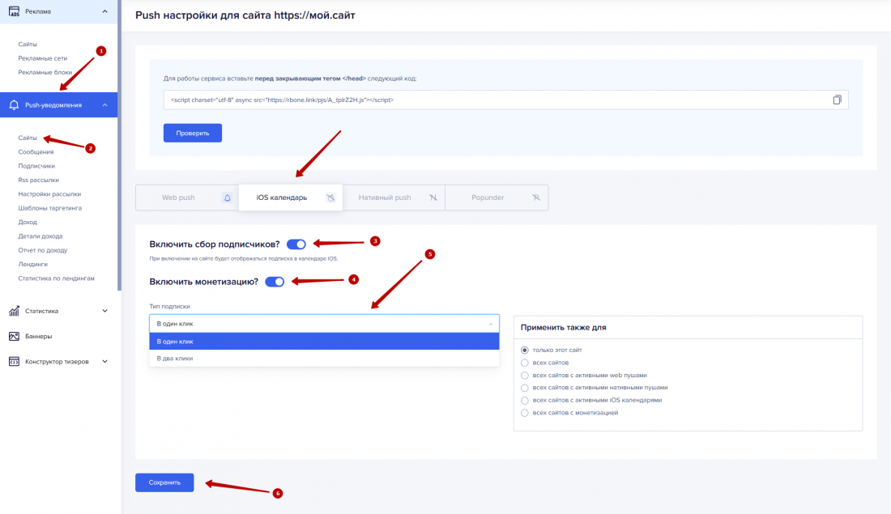The height and width of the screenshot is (514, 891).
Task: Click the Реклама ads icon in sidebar
Action: (x=15, y=11)
